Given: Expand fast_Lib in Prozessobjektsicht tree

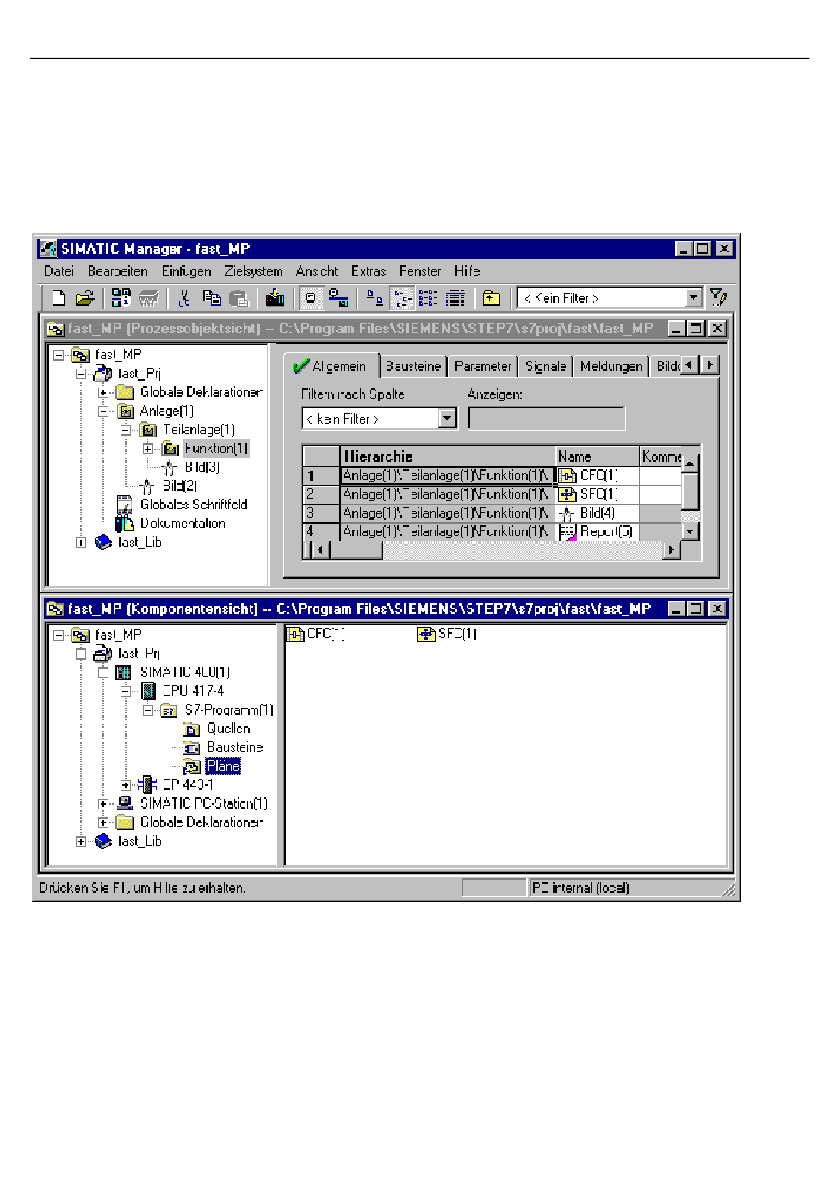Looking at the screenshot, I should 81,543.
